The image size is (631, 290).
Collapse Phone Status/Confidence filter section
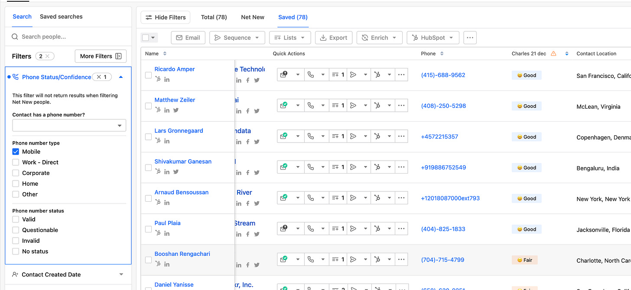click(x=121, y=77)
